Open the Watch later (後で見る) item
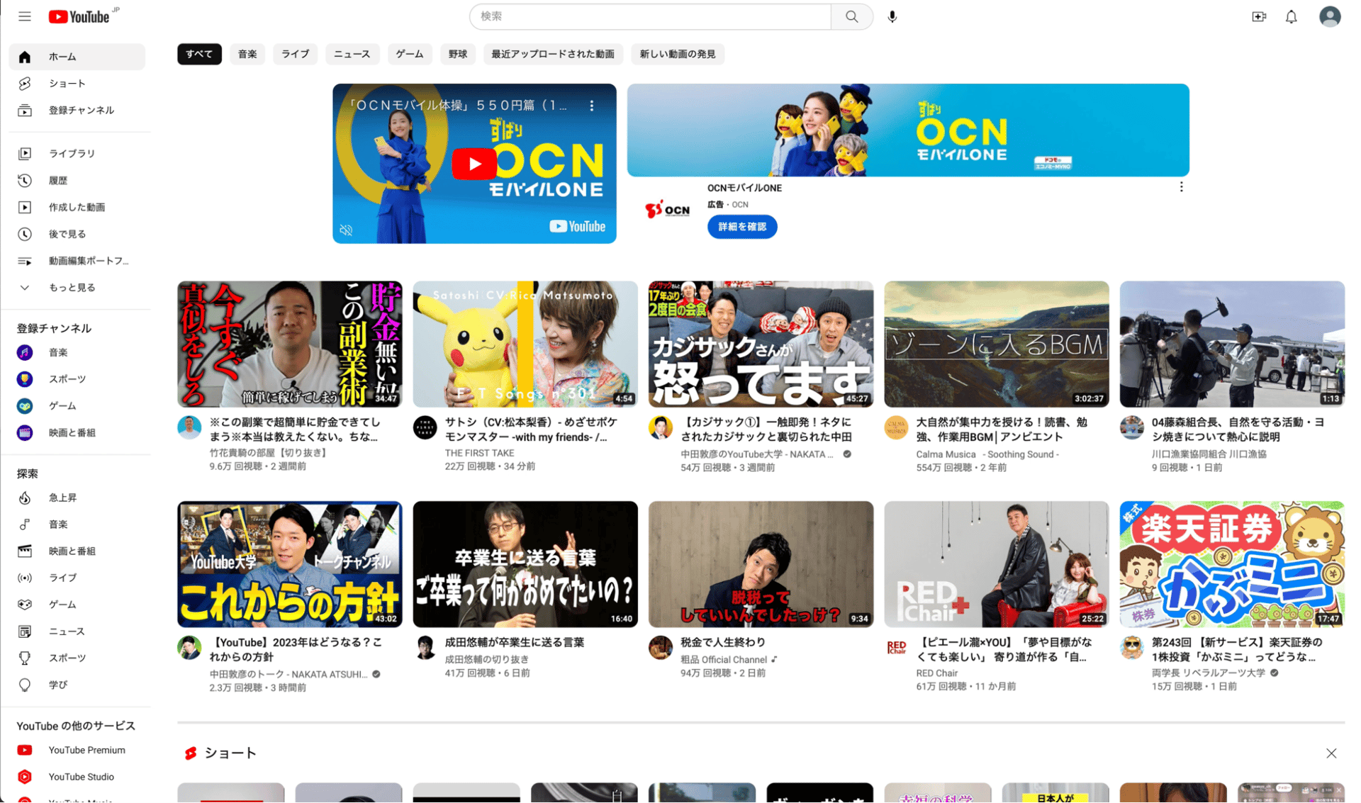This screenshot has width=1361, height=803. coord(67,234)
